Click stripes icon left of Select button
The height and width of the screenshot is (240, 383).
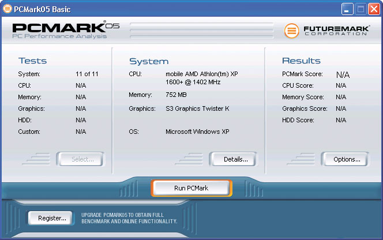point(42,159)
